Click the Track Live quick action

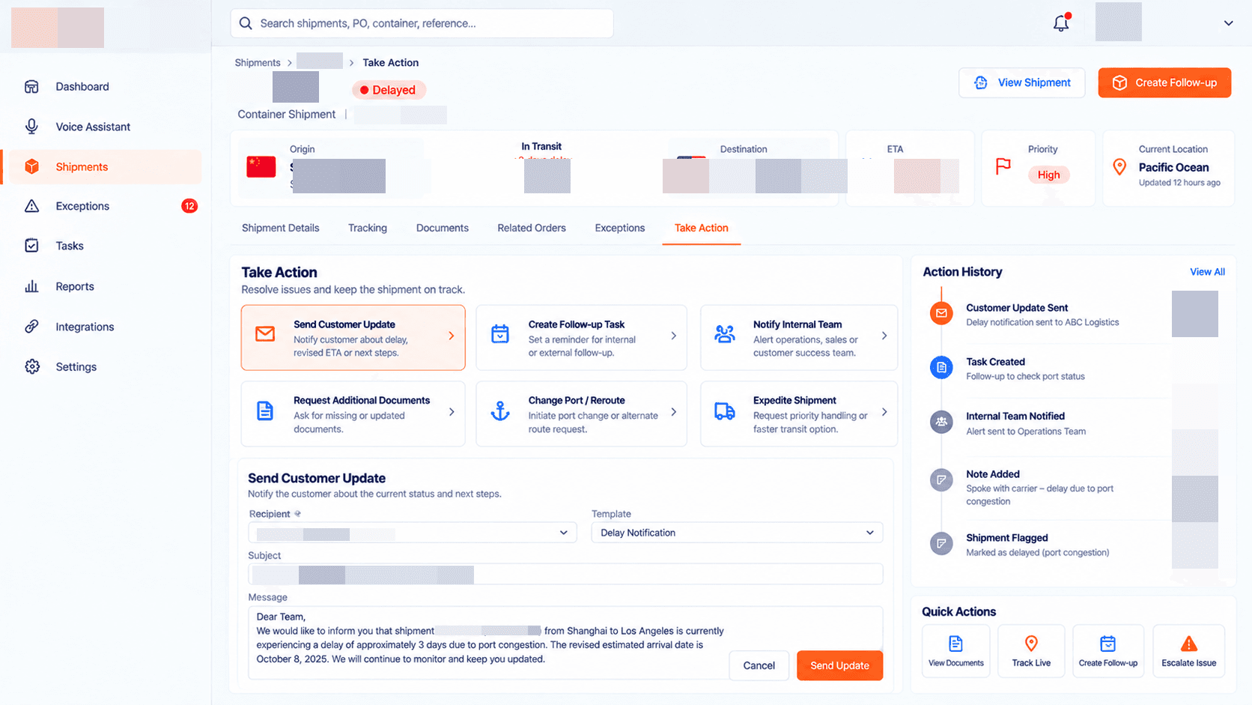1031,651
